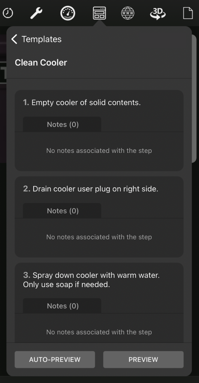
Task: Click step 1 empty notes area
Action: click(99, 151)
